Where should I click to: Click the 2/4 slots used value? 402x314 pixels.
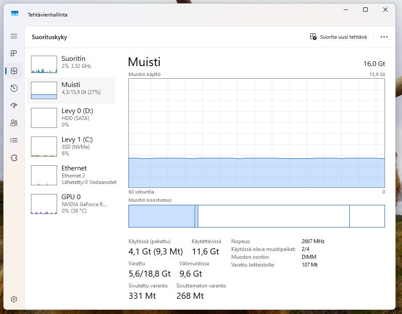tap(305, 249)
